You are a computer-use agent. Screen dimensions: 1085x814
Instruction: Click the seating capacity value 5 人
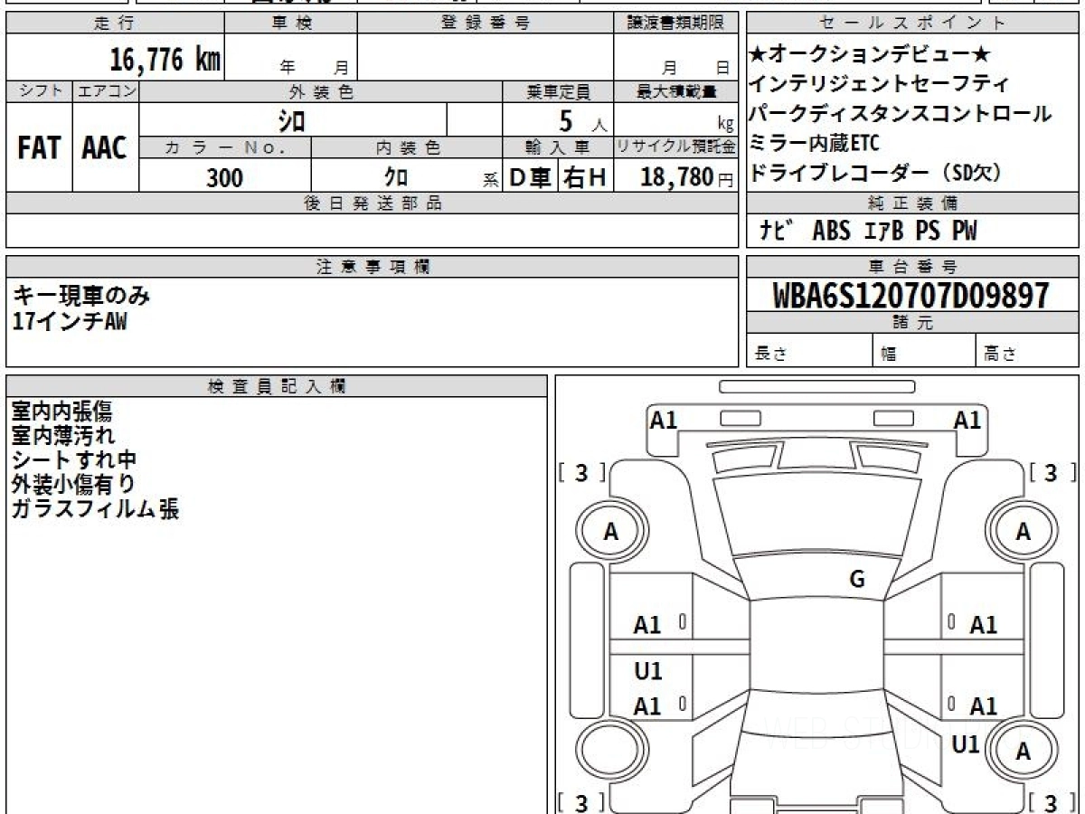(x=581, y=121)
